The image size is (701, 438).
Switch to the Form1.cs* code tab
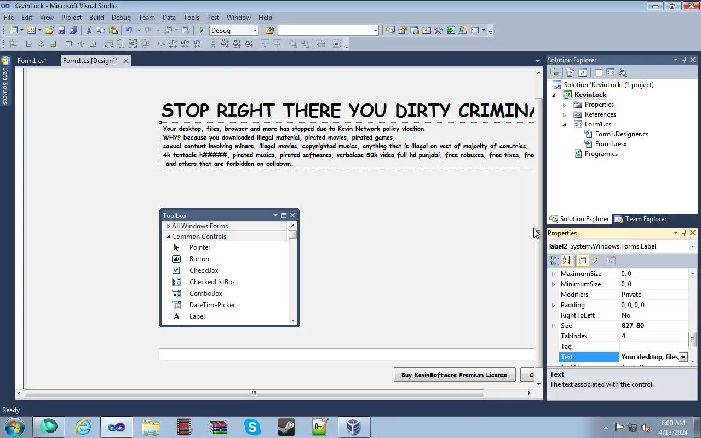[32, 61]
